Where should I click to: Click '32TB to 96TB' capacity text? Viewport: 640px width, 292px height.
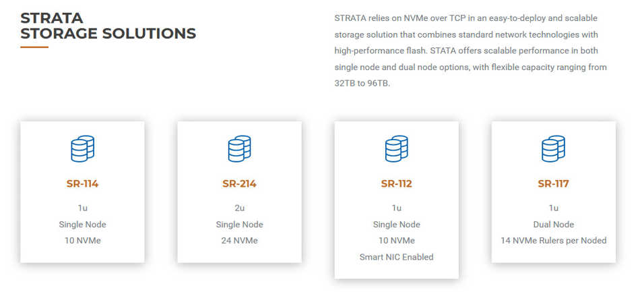click(x=362, y=84)
